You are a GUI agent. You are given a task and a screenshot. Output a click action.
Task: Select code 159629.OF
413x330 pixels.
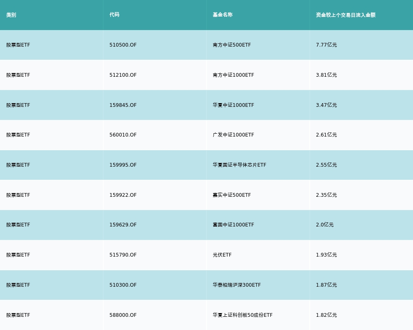click(x=123, y=225)
